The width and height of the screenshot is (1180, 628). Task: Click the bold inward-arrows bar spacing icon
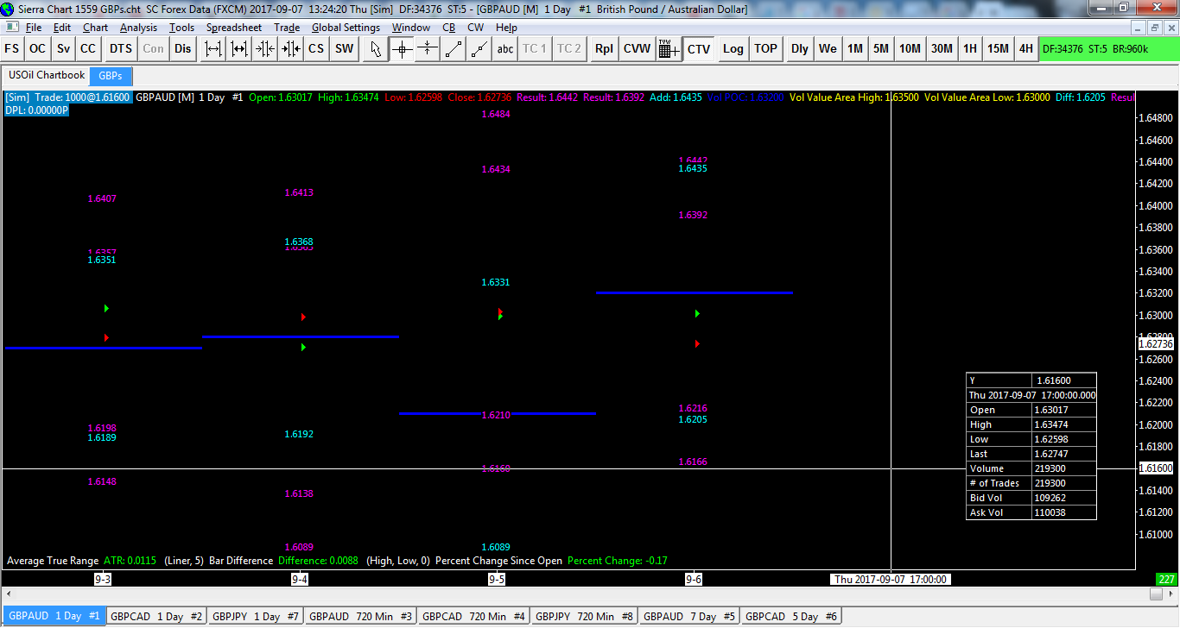pyautogui.click(x=290, y=48)
